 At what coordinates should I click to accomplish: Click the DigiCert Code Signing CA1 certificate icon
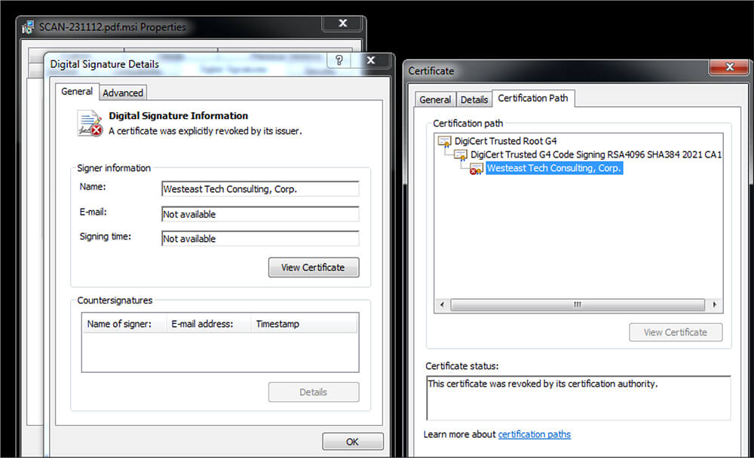pos(461,154)
